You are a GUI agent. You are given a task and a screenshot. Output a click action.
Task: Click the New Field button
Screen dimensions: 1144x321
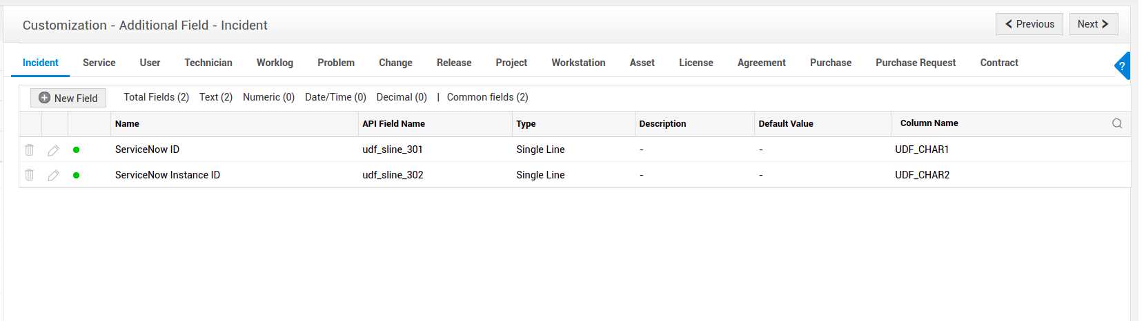pyautogui.click(x=68, y=98)
